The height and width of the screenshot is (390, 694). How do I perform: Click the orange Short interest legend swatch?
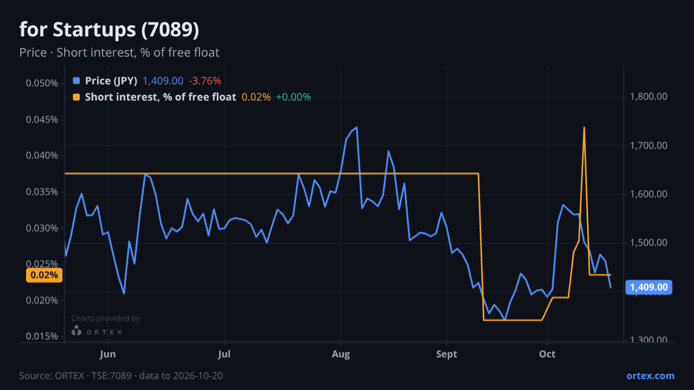[76, 97]
